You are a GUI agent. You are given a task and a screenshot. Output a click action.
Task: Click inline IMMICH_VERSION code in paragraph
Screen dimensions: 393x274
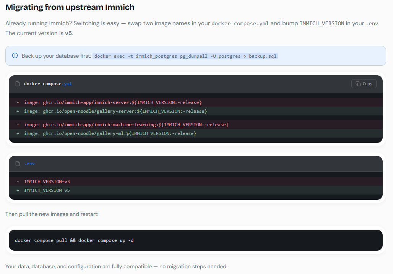tap(322, 24)
